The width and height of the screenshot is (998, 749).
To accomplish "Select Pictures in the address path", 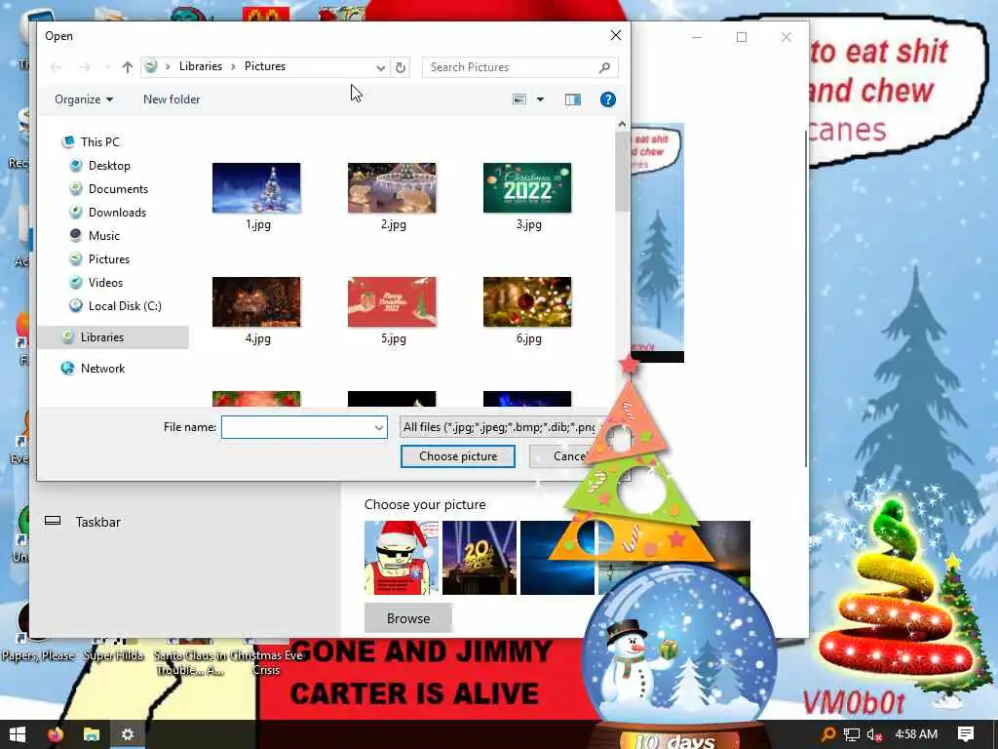I will point(265,66).
